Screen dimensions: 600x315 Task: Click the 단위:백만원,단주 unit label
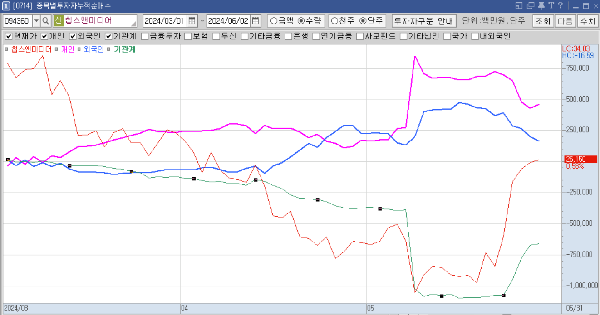493,21
